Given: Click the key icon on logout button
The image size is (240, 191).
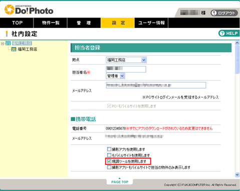Looking at the screenshot, I should pyautogui.click(x=214, y=13).
